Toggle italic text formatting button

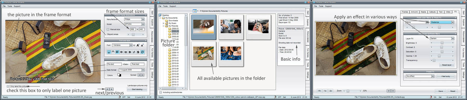(134, 52)
